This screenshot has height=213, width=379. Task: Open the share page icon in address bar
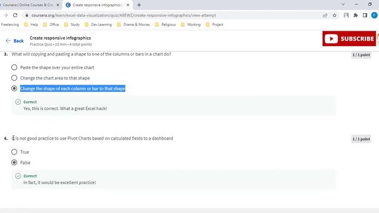[325, 15]
